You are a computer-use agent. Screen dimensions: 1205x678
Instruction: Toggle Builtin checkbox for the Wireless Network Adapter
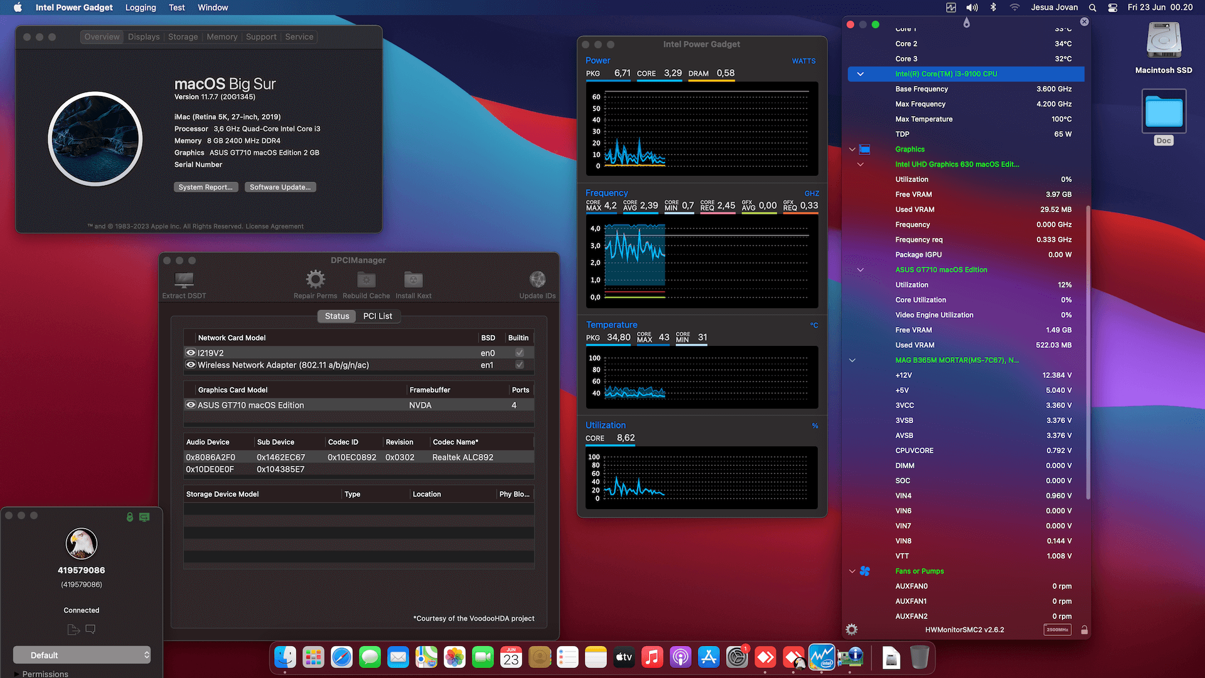(x=520, y=365)
